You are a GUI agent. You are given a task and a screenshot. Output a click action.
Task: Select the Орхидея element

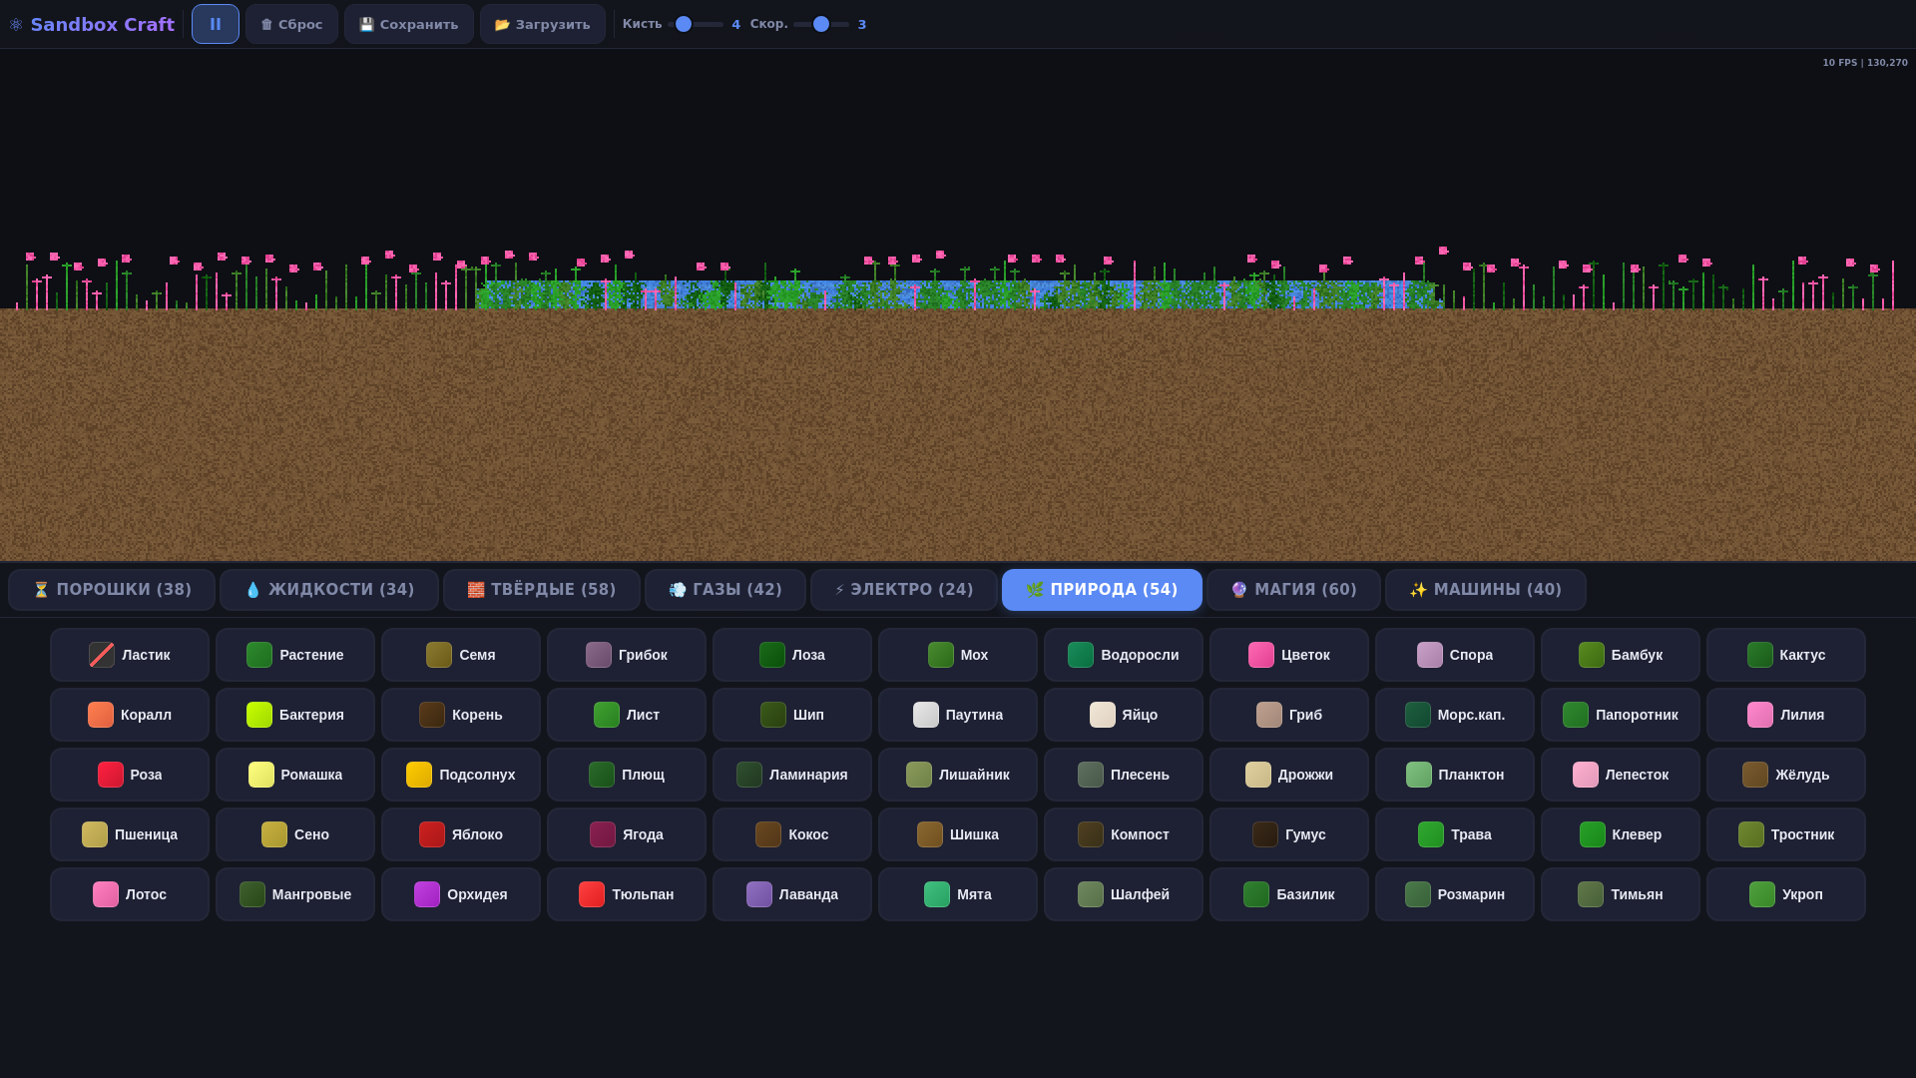click(x=461, y=894)
